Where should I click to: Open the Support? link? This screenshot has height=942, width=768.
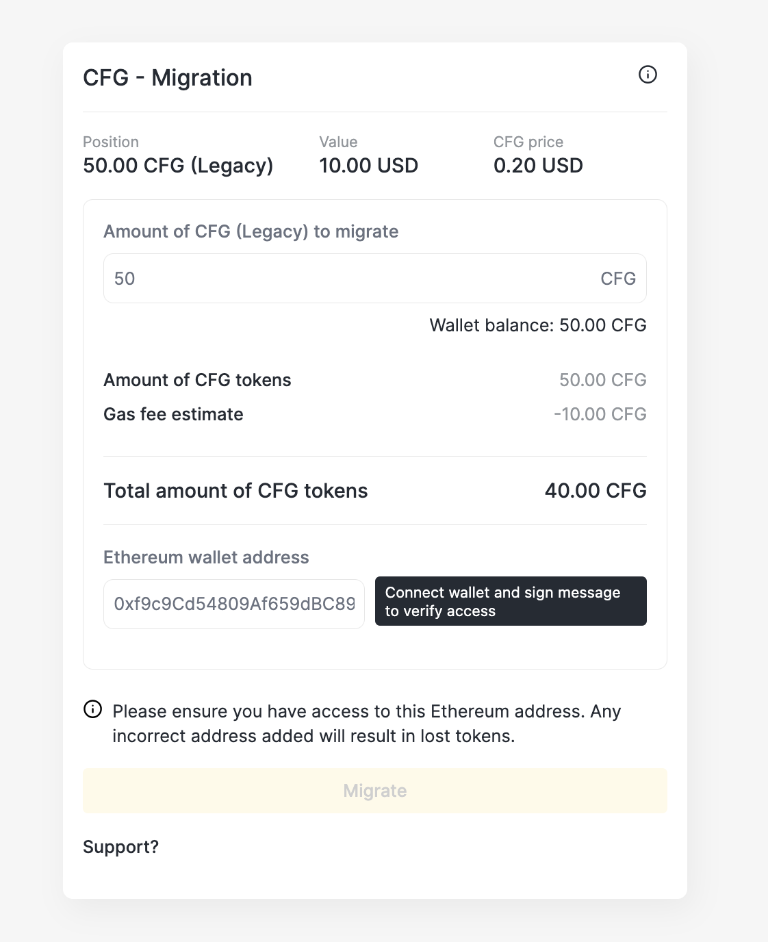coord(120,847)
